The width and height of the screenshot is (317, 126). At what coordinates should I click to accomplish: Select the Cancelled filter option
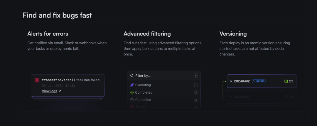click(x=143, y=100)
